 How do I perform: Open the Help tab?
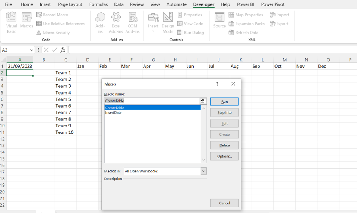pos(225,4)
